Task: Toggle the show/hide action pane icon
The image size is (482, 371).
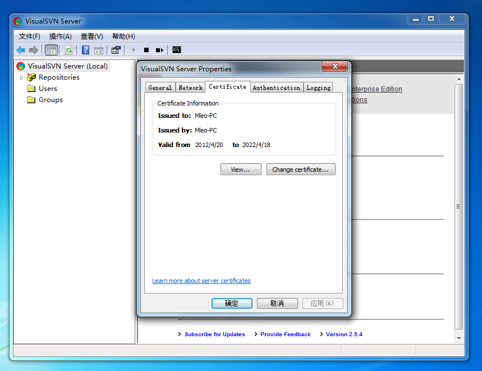Action: pyautogui.click(x=99, y=50)
